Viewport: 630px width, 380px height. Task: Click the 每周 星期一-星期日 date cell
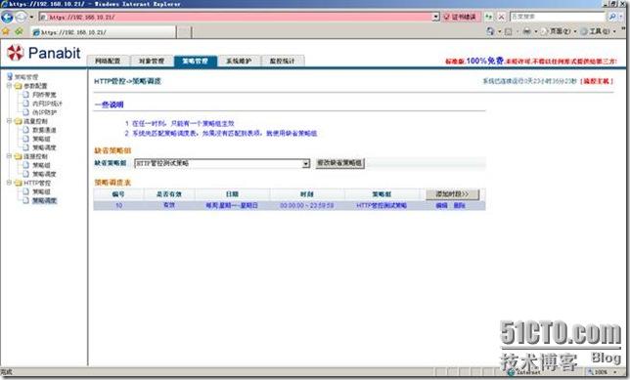[x=232, y=206]
